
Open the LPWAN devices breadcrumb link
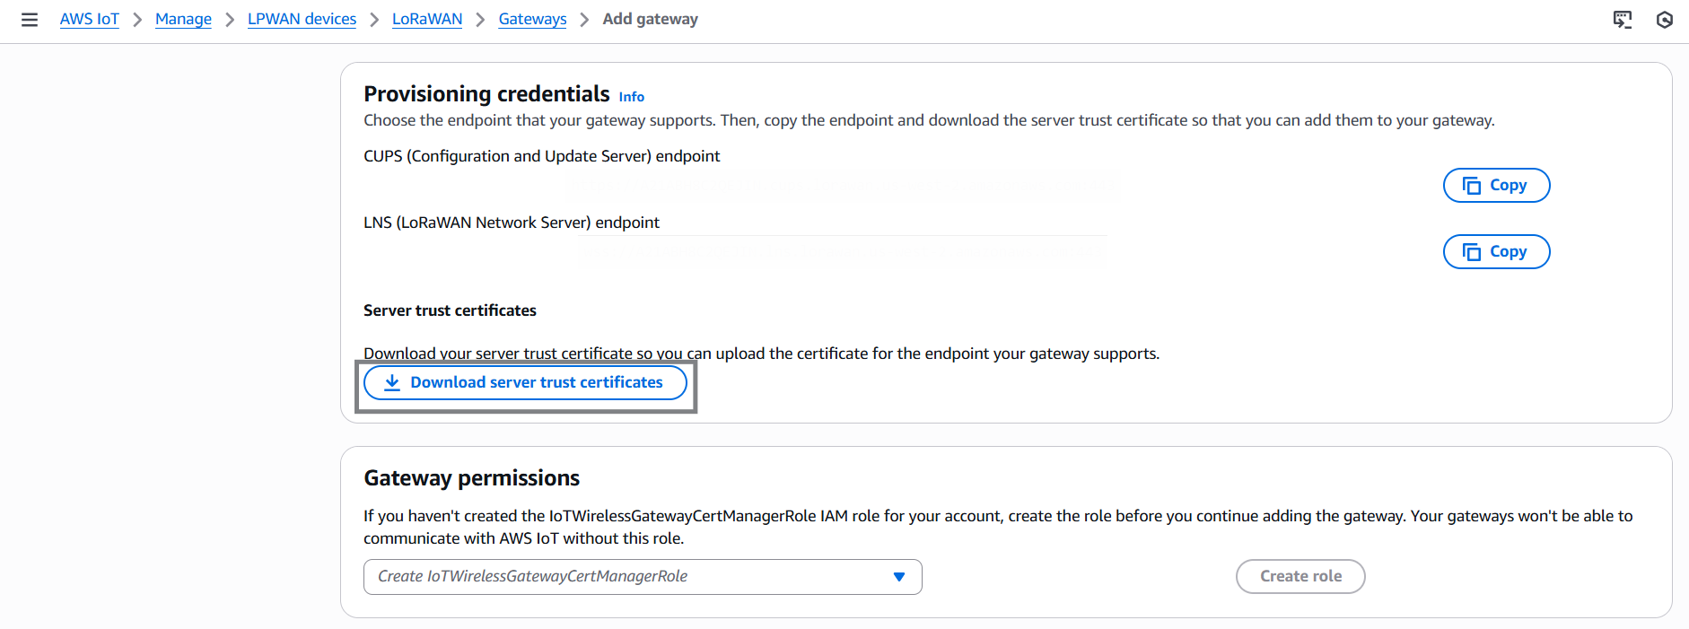302,18
